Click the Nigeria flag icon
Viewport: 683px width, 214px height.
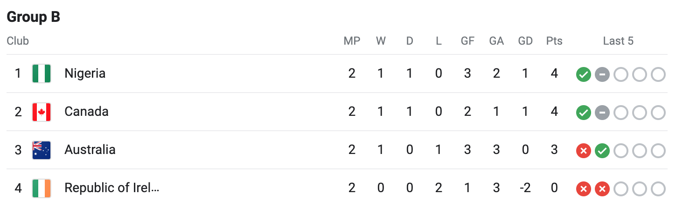click(x=42, y=74)
